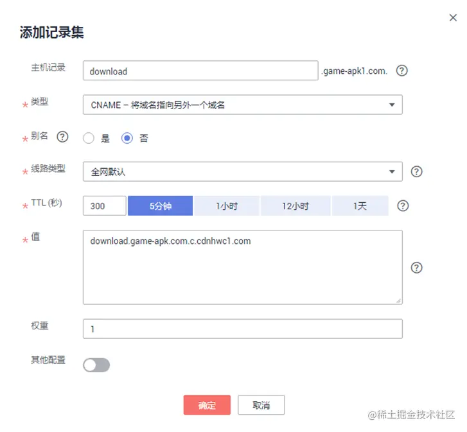Choose the 12小时 TTL preset
This screenshot has width=467, height=432.
coord(295,206)
